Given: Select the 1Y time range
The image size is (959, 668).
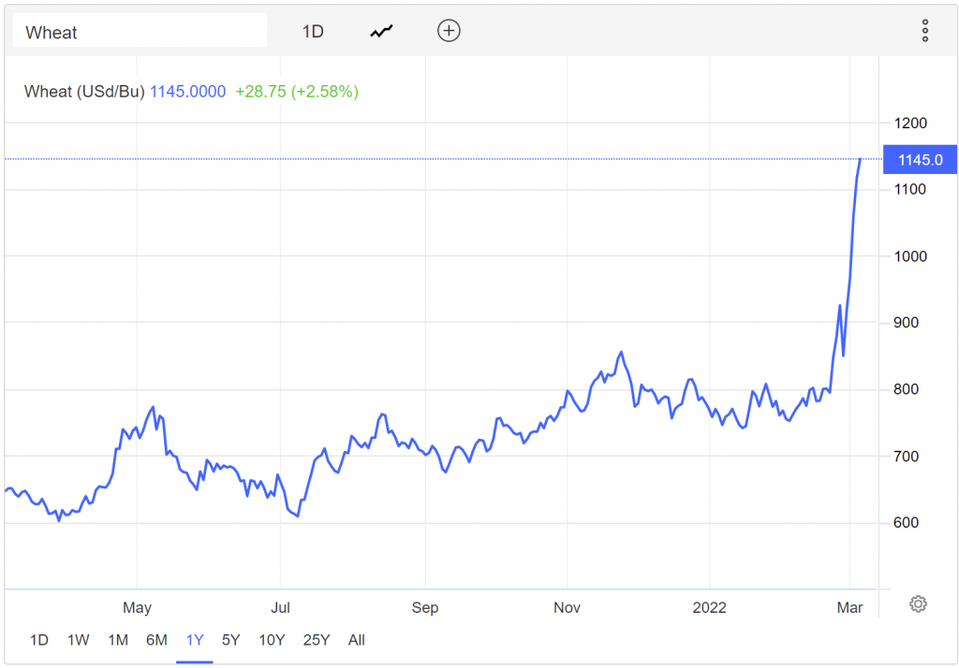Looking at the screenshot, I should (x=195, y=640).
